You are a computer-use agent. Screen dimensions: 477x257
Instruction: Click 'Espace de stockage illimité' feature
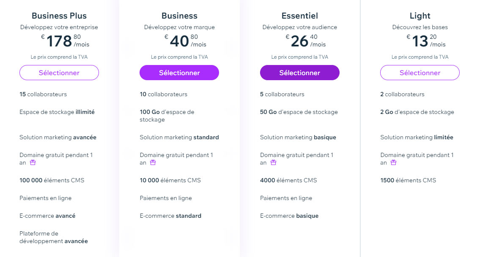(x=57, y=112)
